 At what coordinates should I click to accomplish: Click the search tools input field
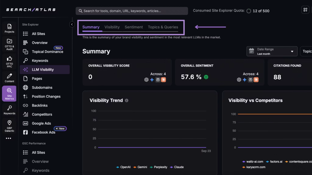(x=131, y=11)
